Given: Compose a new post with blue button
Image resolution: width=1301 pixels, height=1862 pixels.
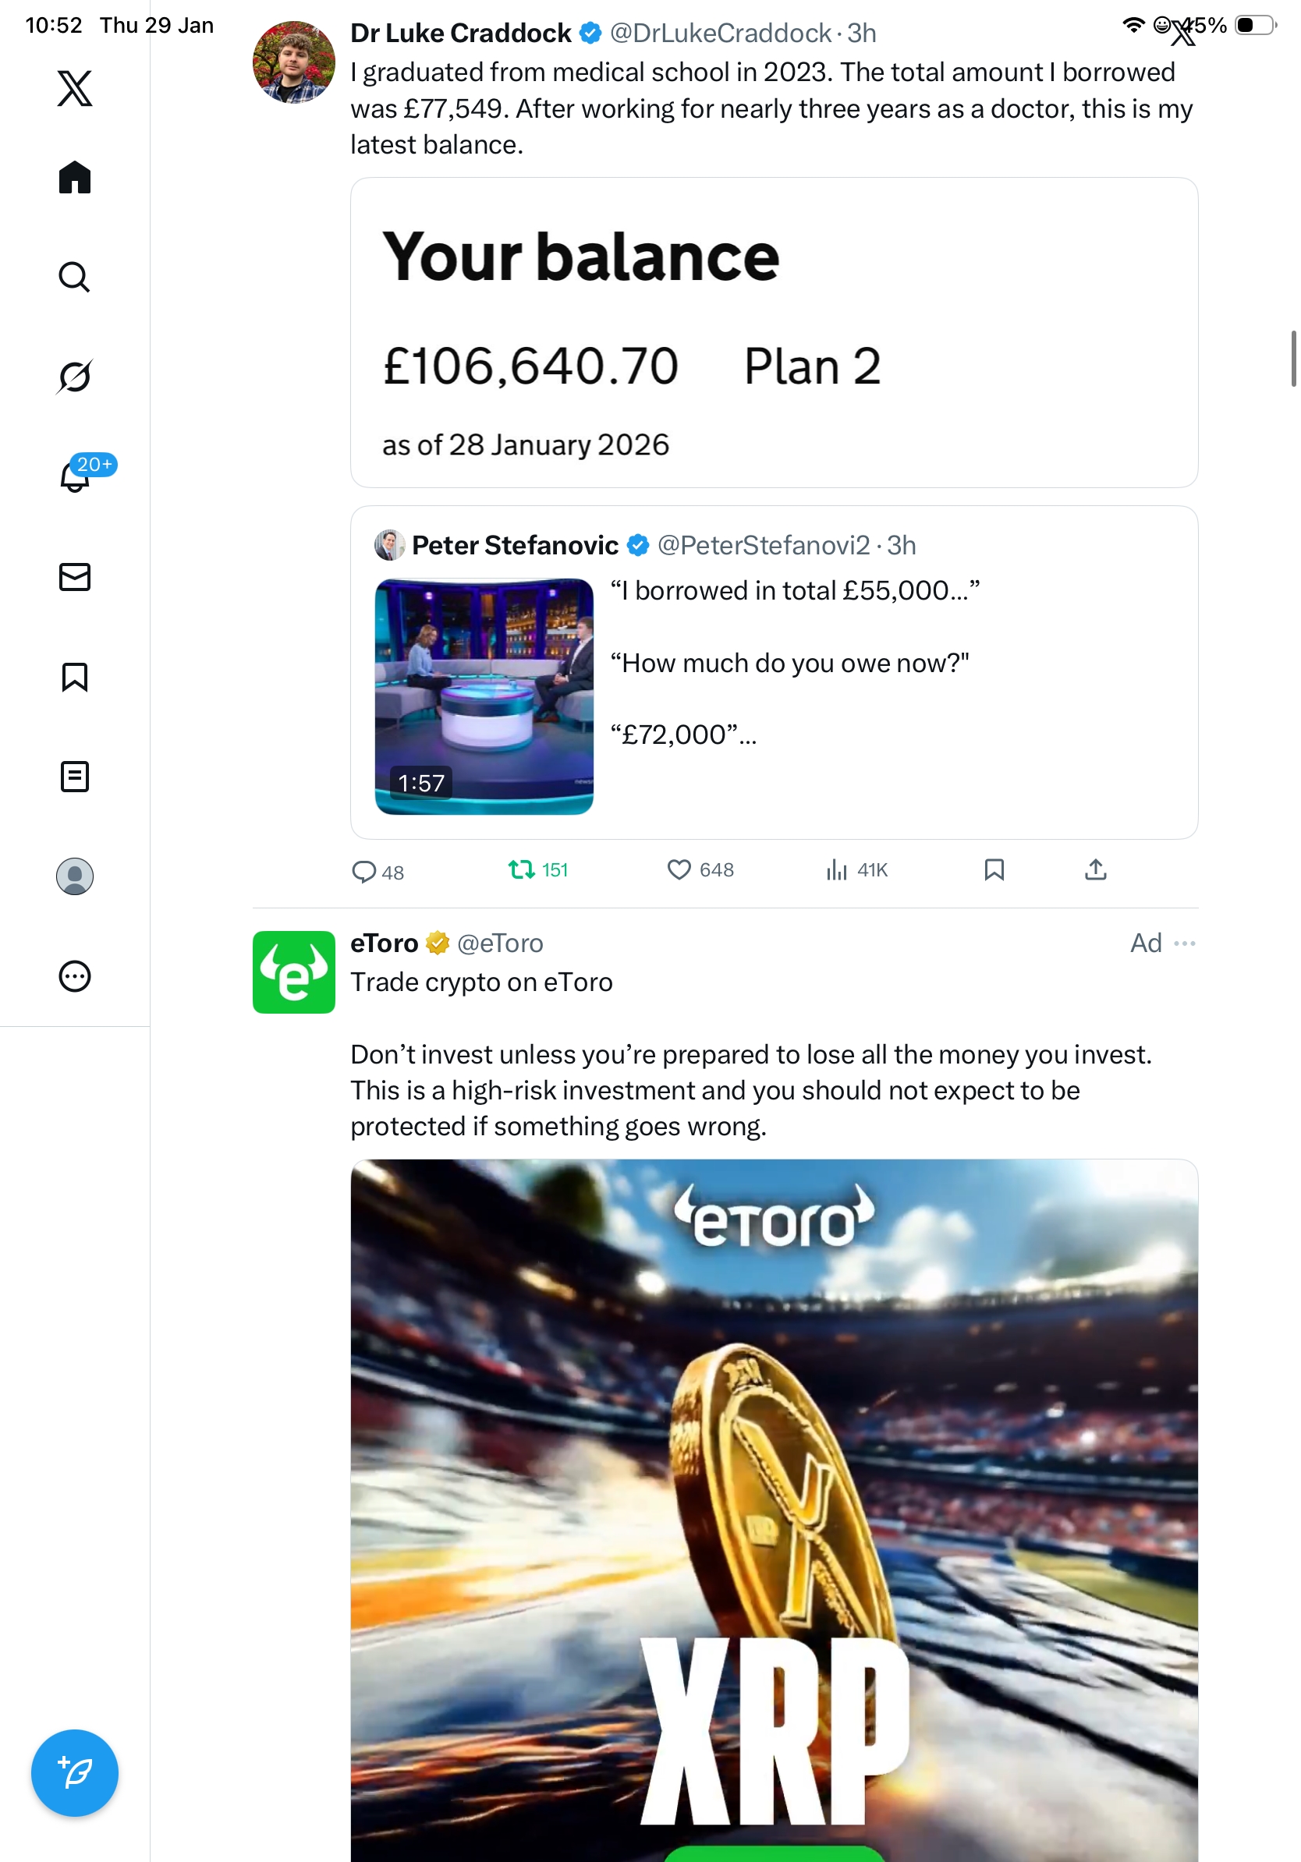Looking at the screenshot, I should click(x=75, y=1772).
